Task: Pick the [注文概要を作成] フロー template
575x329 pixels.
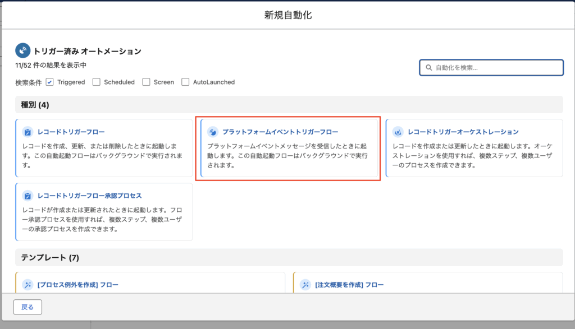Action: (349, 285)
